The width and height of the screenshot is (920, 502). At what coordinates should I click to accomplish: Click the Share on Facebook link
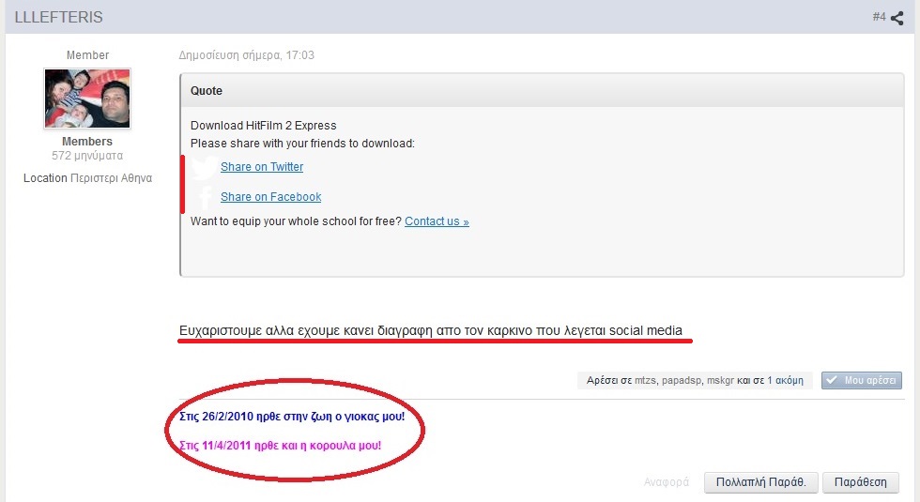click(x=270, y=197)
